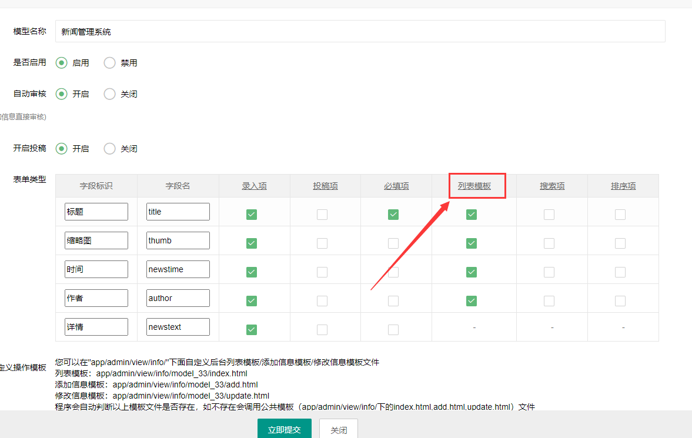Click the 录入项 column header link
Image resolution: width=692 pixels, height=438 pixels.
(254, 186)
